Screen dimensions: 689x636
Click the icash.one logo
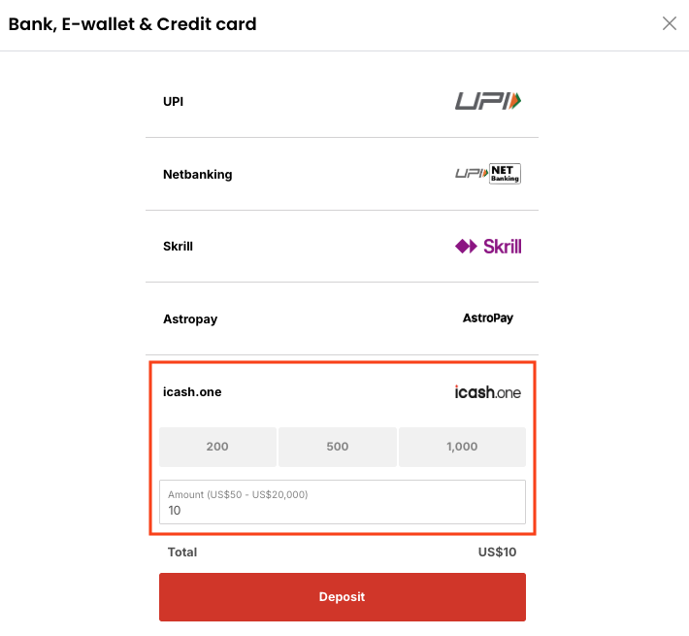pos(488,392)
